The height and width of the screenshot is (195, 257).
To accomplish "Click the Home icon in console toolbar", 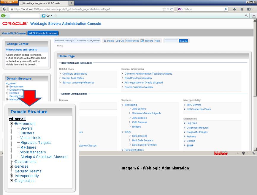I will coord(105,41).
